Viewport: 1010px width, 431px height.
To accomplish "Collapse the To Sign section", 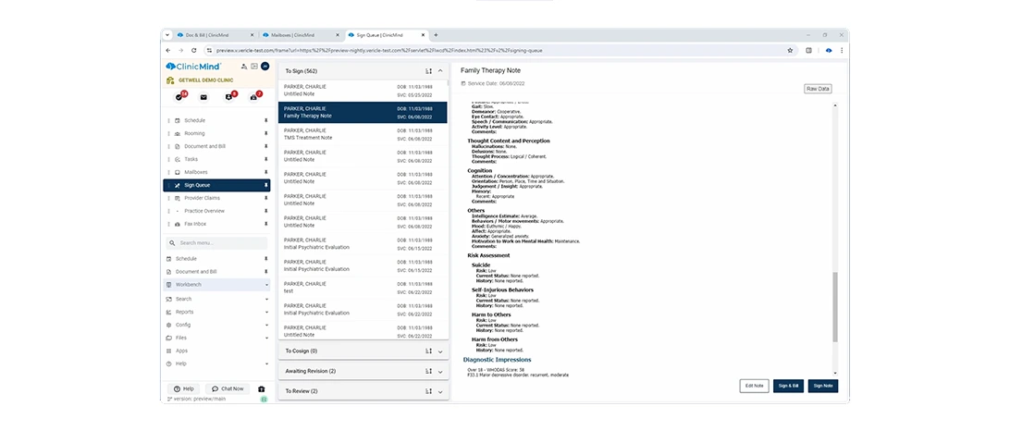I will coord(440,70).
